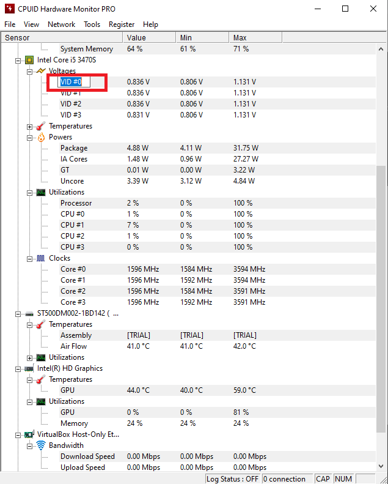The width and height of the screenshot is (388, 484).
Task: Click the VID #0 rename edit field
Action: (74, 82)
